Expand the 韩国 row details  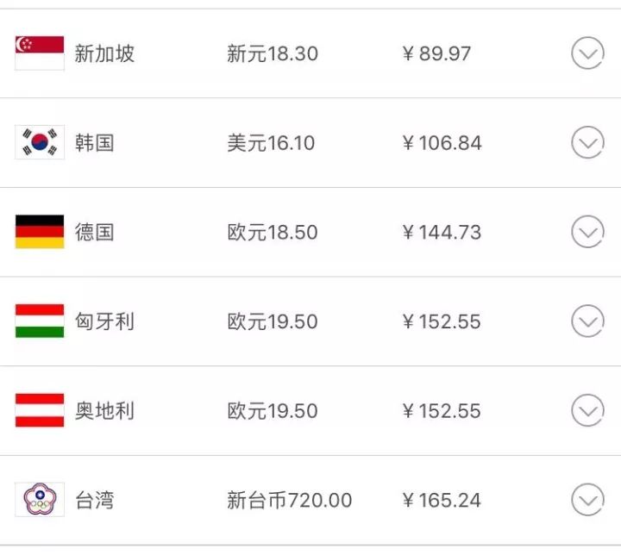[x=587, y=143]
